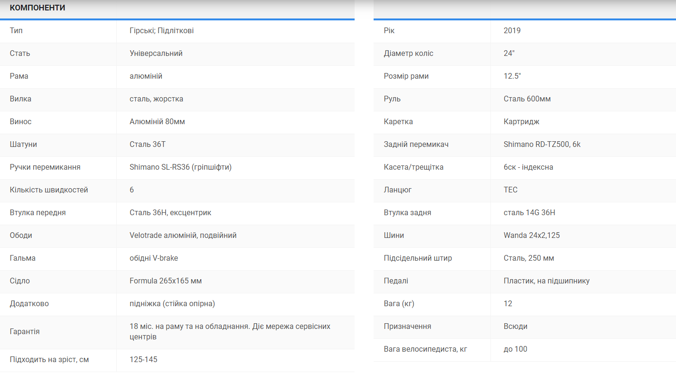Click the підніжка (стійка опірна) value
Image resolution: width=676 pixels, height=373 pixels.
click(172, 304)
